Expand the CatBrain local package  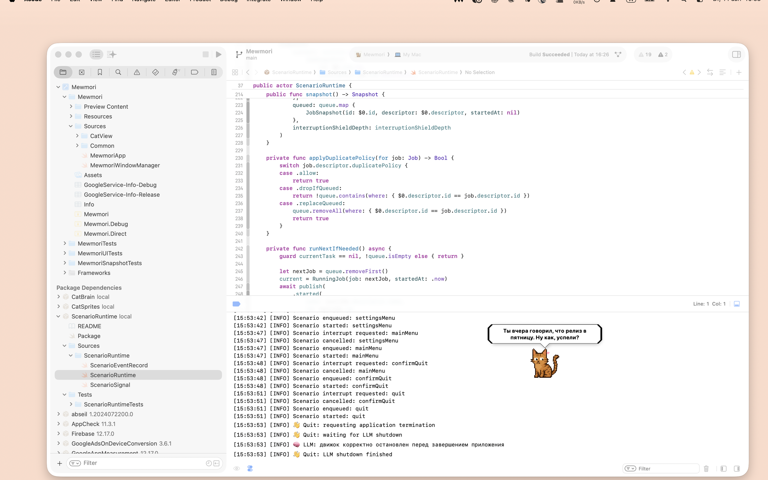click(58, 296)
